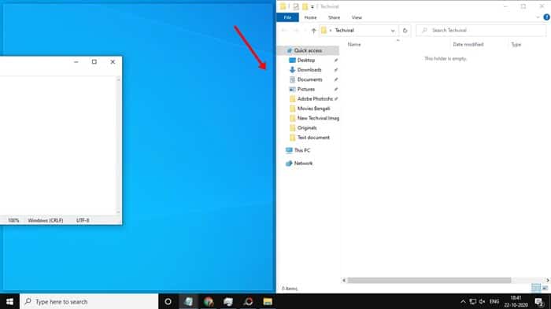Expand the ribbon chevron

click(538, 17)
